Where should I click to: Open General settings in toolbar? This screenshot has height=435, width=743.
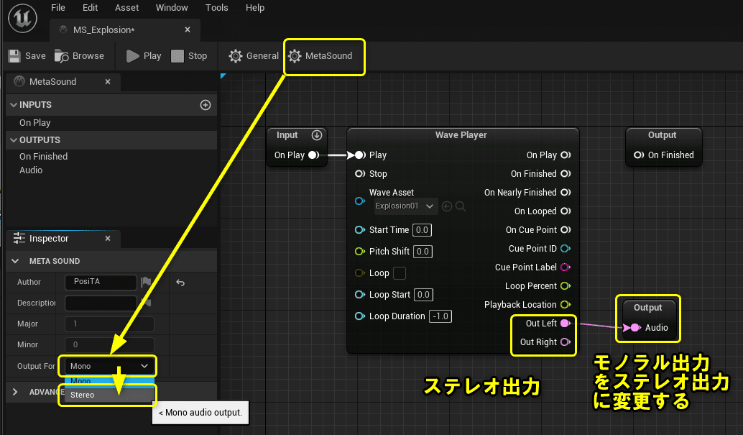[254, 56]
